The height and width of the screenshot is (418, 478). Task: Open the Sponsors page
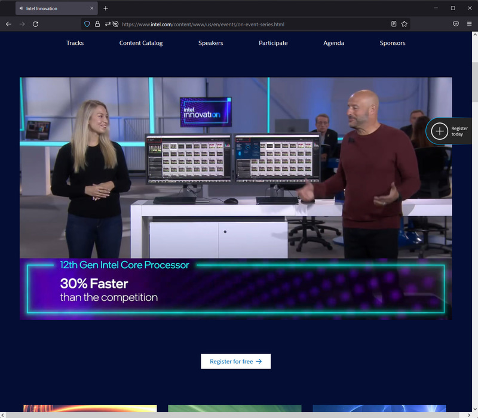coord(393,43)
